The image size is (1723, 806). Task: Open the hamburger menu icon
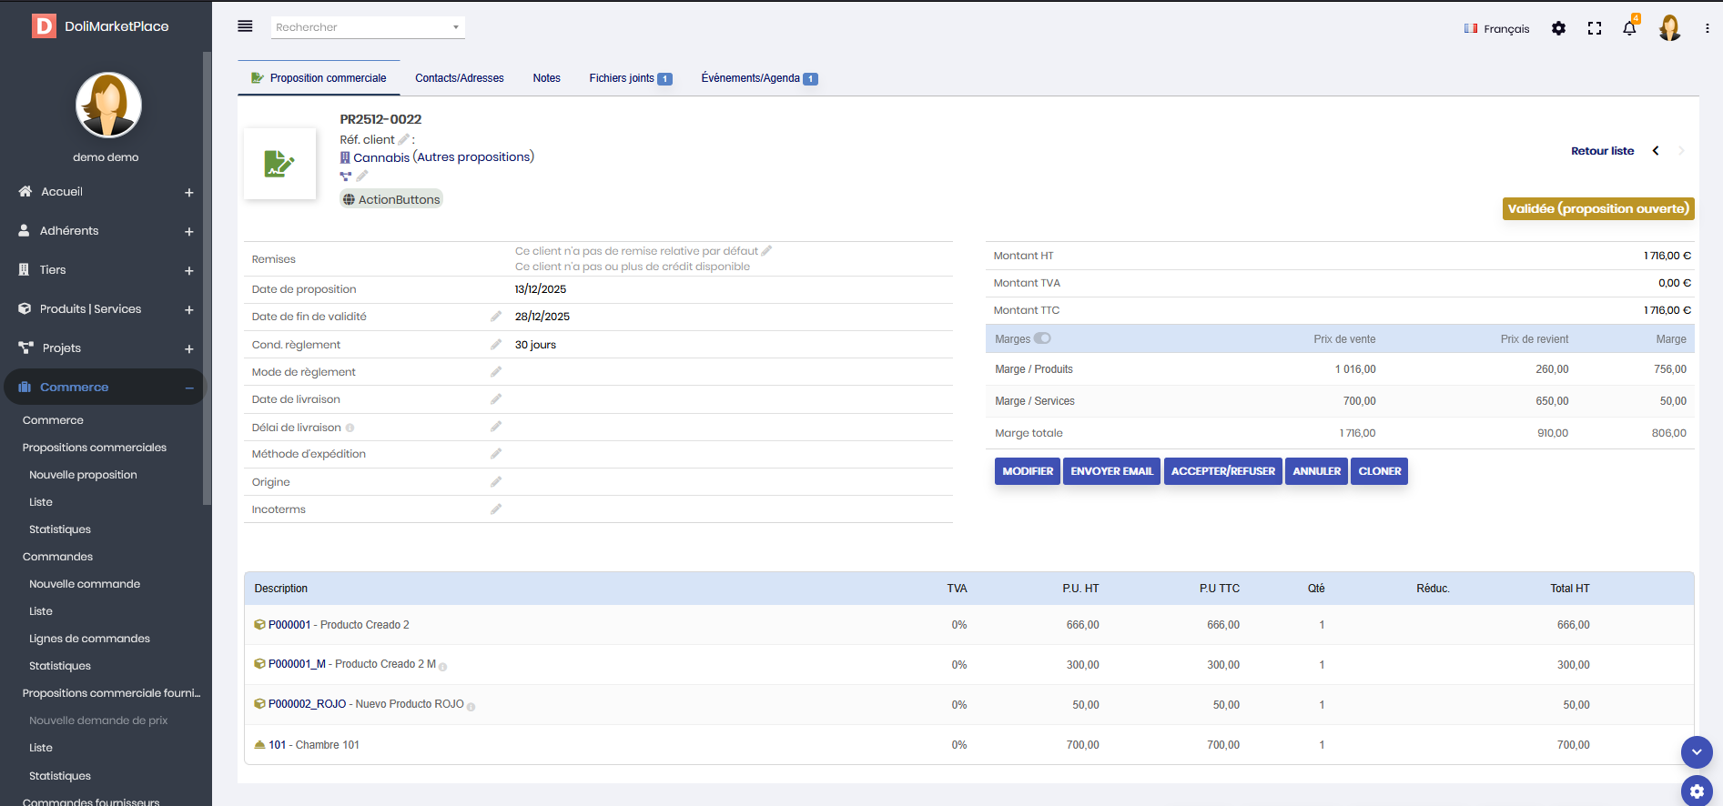click(245, 26)
